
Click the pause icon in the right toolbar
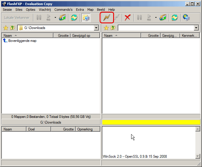(139, 17)
